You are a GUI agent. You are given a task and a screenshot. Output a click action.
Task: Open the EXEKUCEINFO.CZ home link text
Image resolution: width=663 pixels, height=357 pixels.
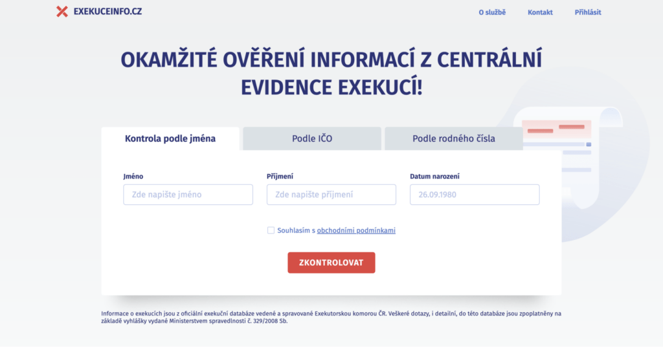click(x=107, y=12)
